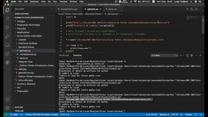
Task: Open manejoTextos.py in the explorer tree
Action: point(28,54)
